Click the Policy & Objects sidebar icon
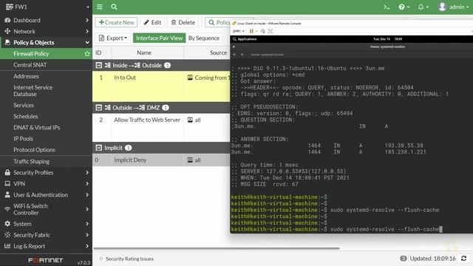The image size is (473, 266). (x=7, y=43)
